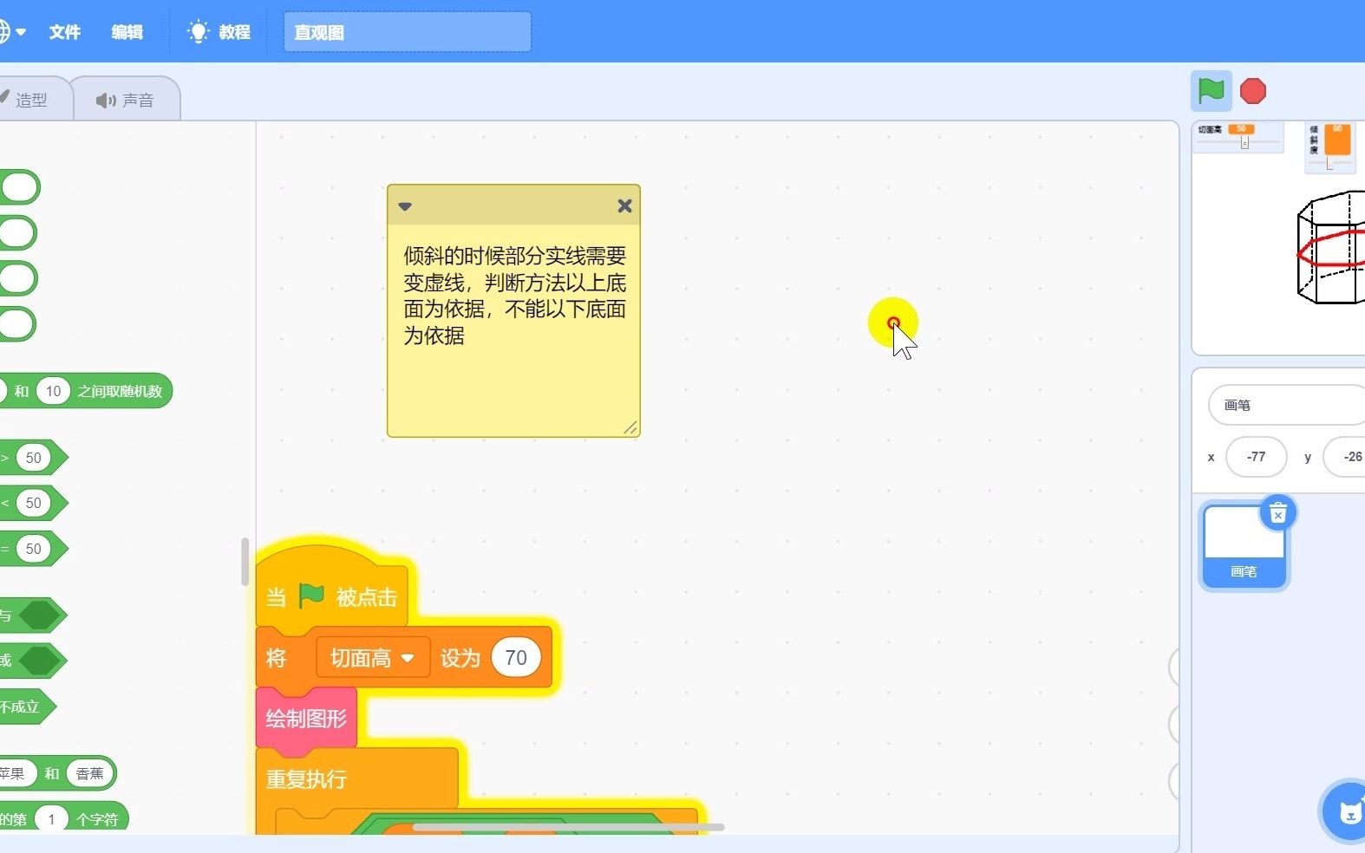The image size is (1365, 853).
Task: Adjust the 切面高 slider on stage
Action: (x=1244, y=142)
